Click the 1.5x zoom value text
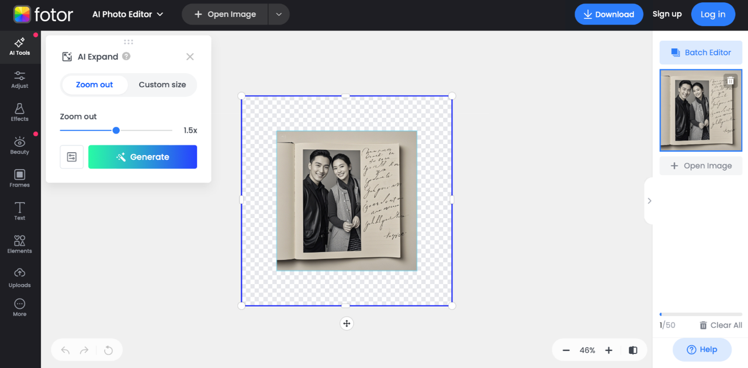The image size is (748, 368). [x=191, y=131]
